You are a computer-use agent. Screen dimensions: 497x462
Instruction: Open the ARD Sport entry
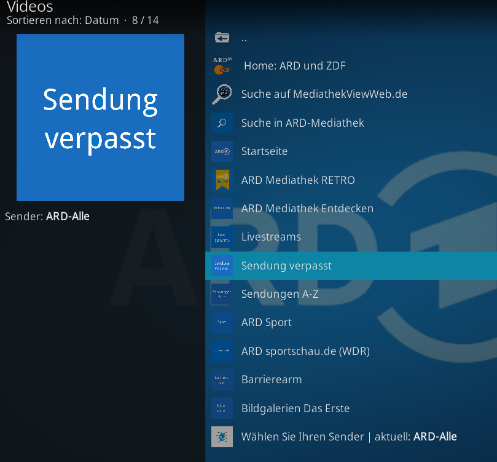click(351, 323)
